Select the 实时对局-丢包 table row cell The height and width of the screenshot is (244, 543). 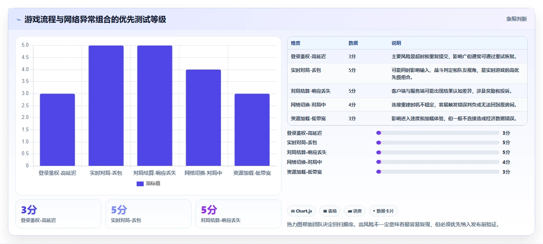306,70
